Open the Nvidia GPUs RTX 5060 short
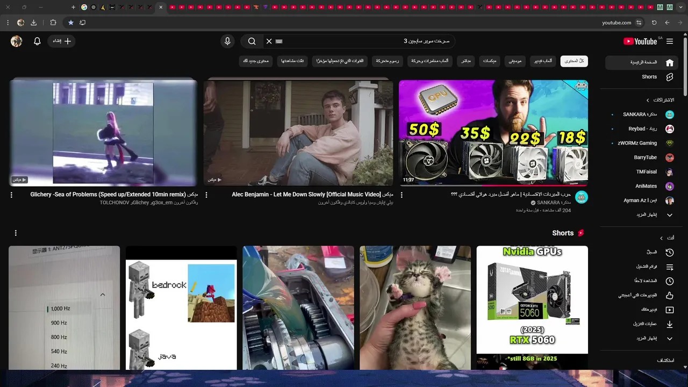Image resolution: width=688 pixels, height=387 pixels. [532, 308]
